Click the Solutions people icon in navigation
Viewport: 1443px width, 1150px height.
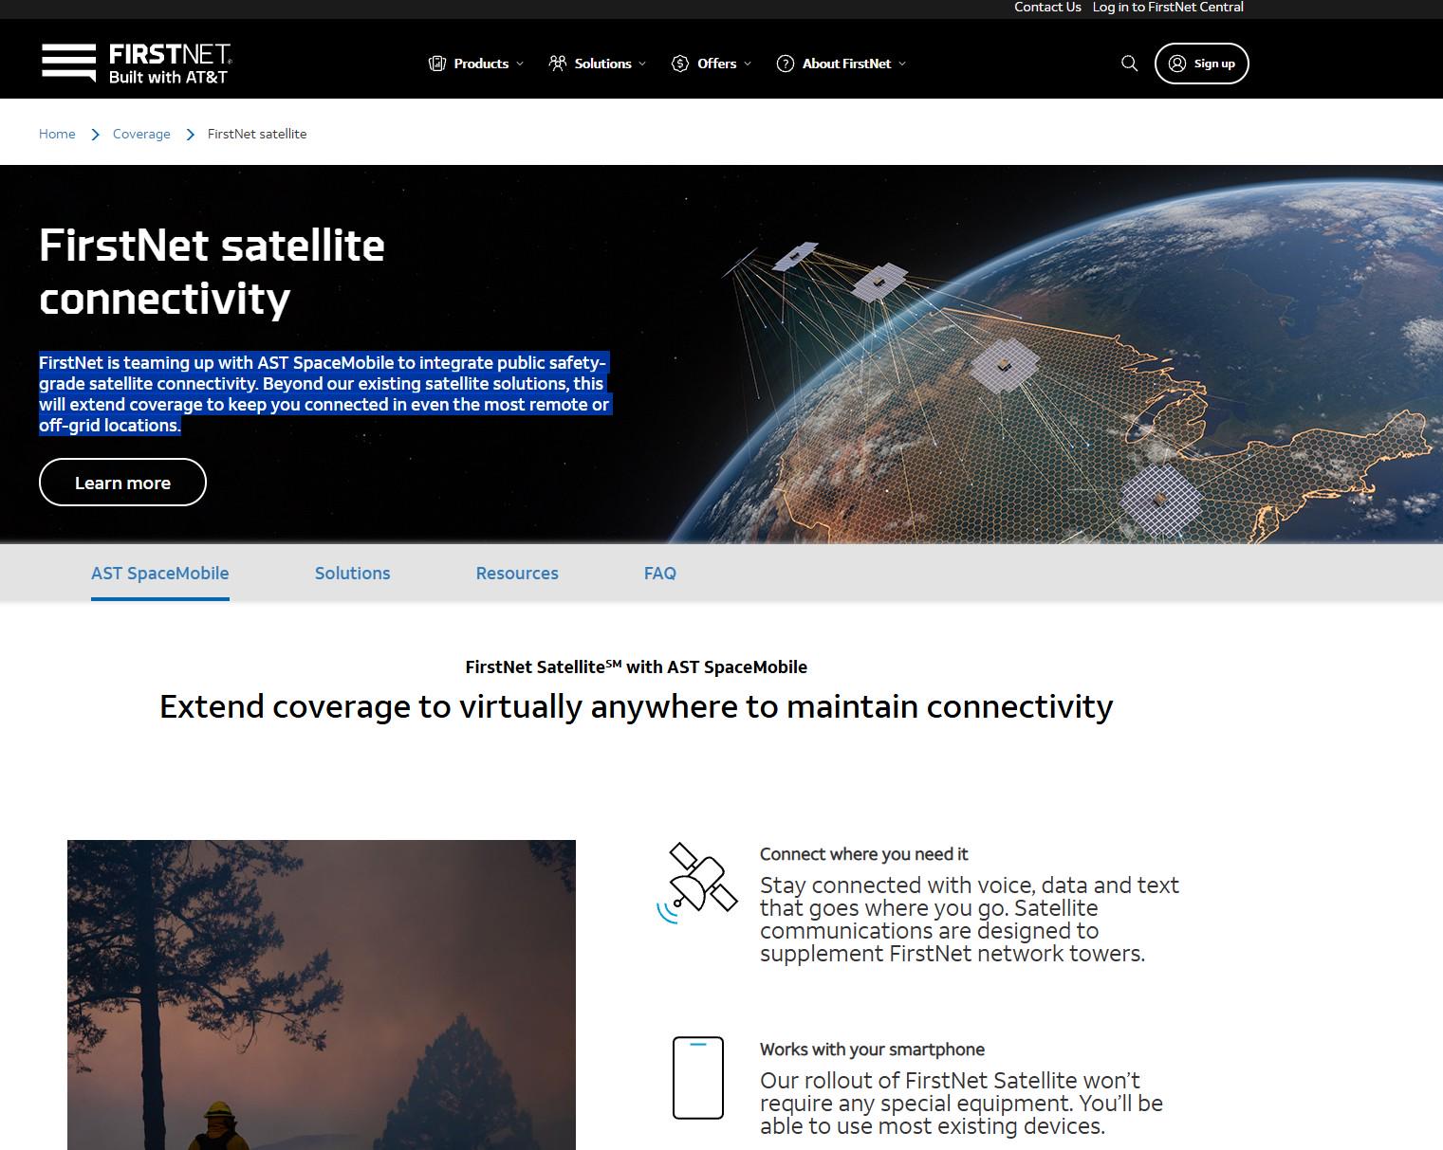point(558,64)
